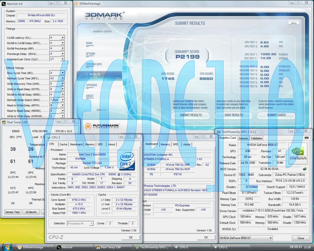This screenshot has height=251, width=314.
Task: Click the CPU-Z Core Speed value 4750.2 MHz
Action: (x=79, y=200)
